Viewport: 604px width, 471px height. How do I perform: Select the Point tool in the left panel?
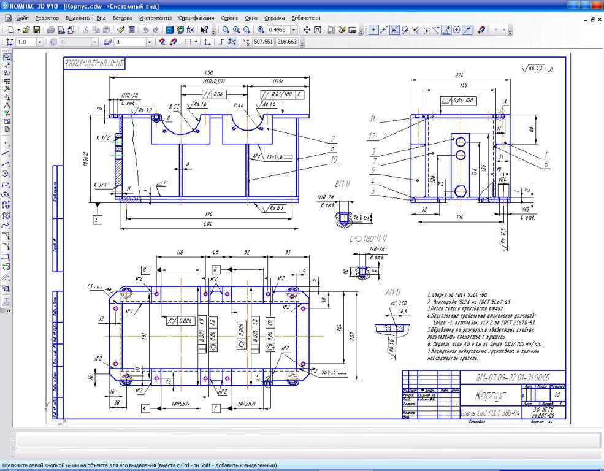tap(6, 144)
